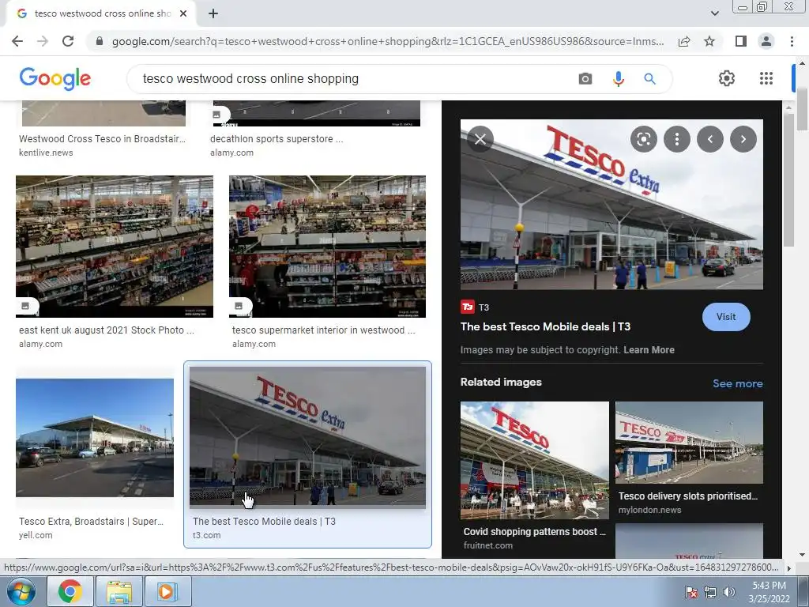Viewport: 809px width, 607px height.
Task: Select the tesco westwood cross online shopping tab
Action: pyautogui.click(x=102, y=14)
